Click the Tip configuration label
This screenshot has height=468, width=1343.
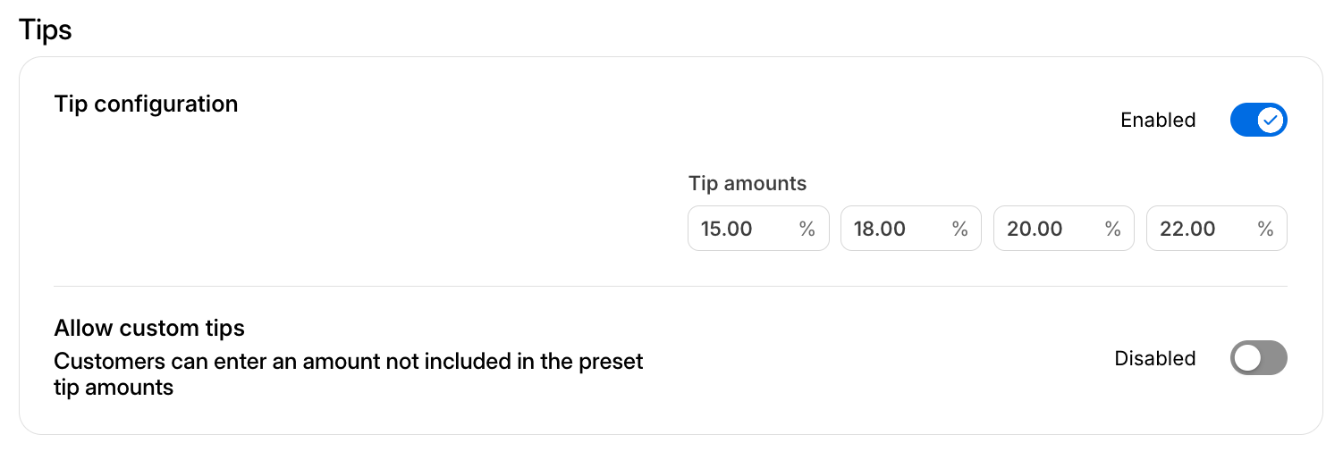coord(146,104)
